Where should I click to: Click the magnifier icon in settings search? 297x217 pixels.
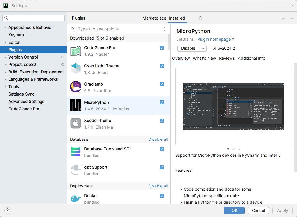coord(7,18)
